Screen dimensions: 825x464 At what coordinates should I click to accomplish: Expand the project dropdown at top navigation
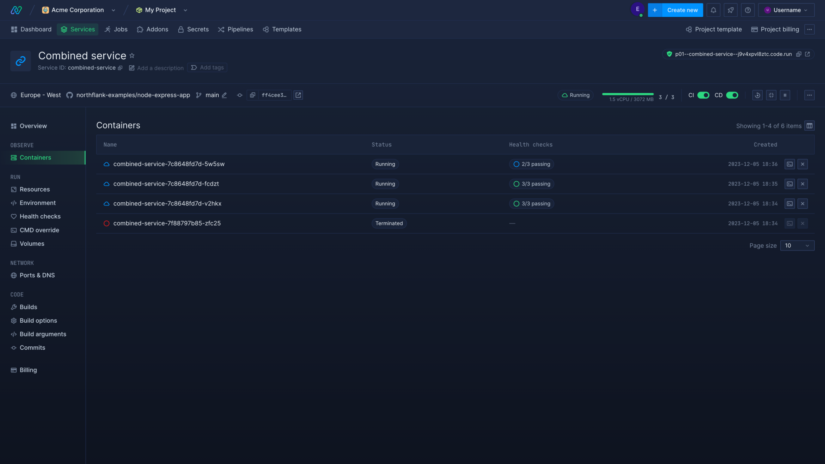pyautogui.click(x=184, y=9)
